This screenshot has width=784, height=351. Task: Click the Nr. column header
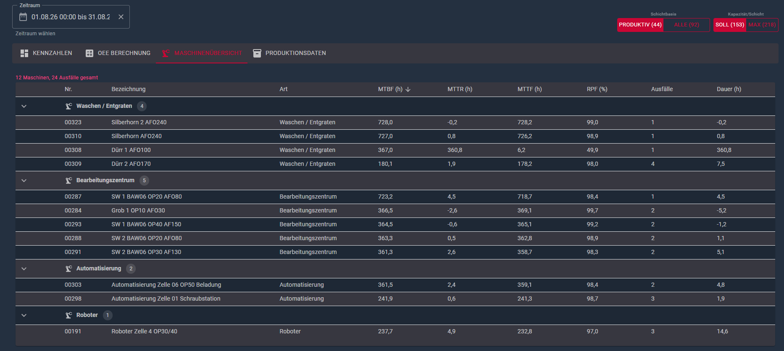point(68,89)
